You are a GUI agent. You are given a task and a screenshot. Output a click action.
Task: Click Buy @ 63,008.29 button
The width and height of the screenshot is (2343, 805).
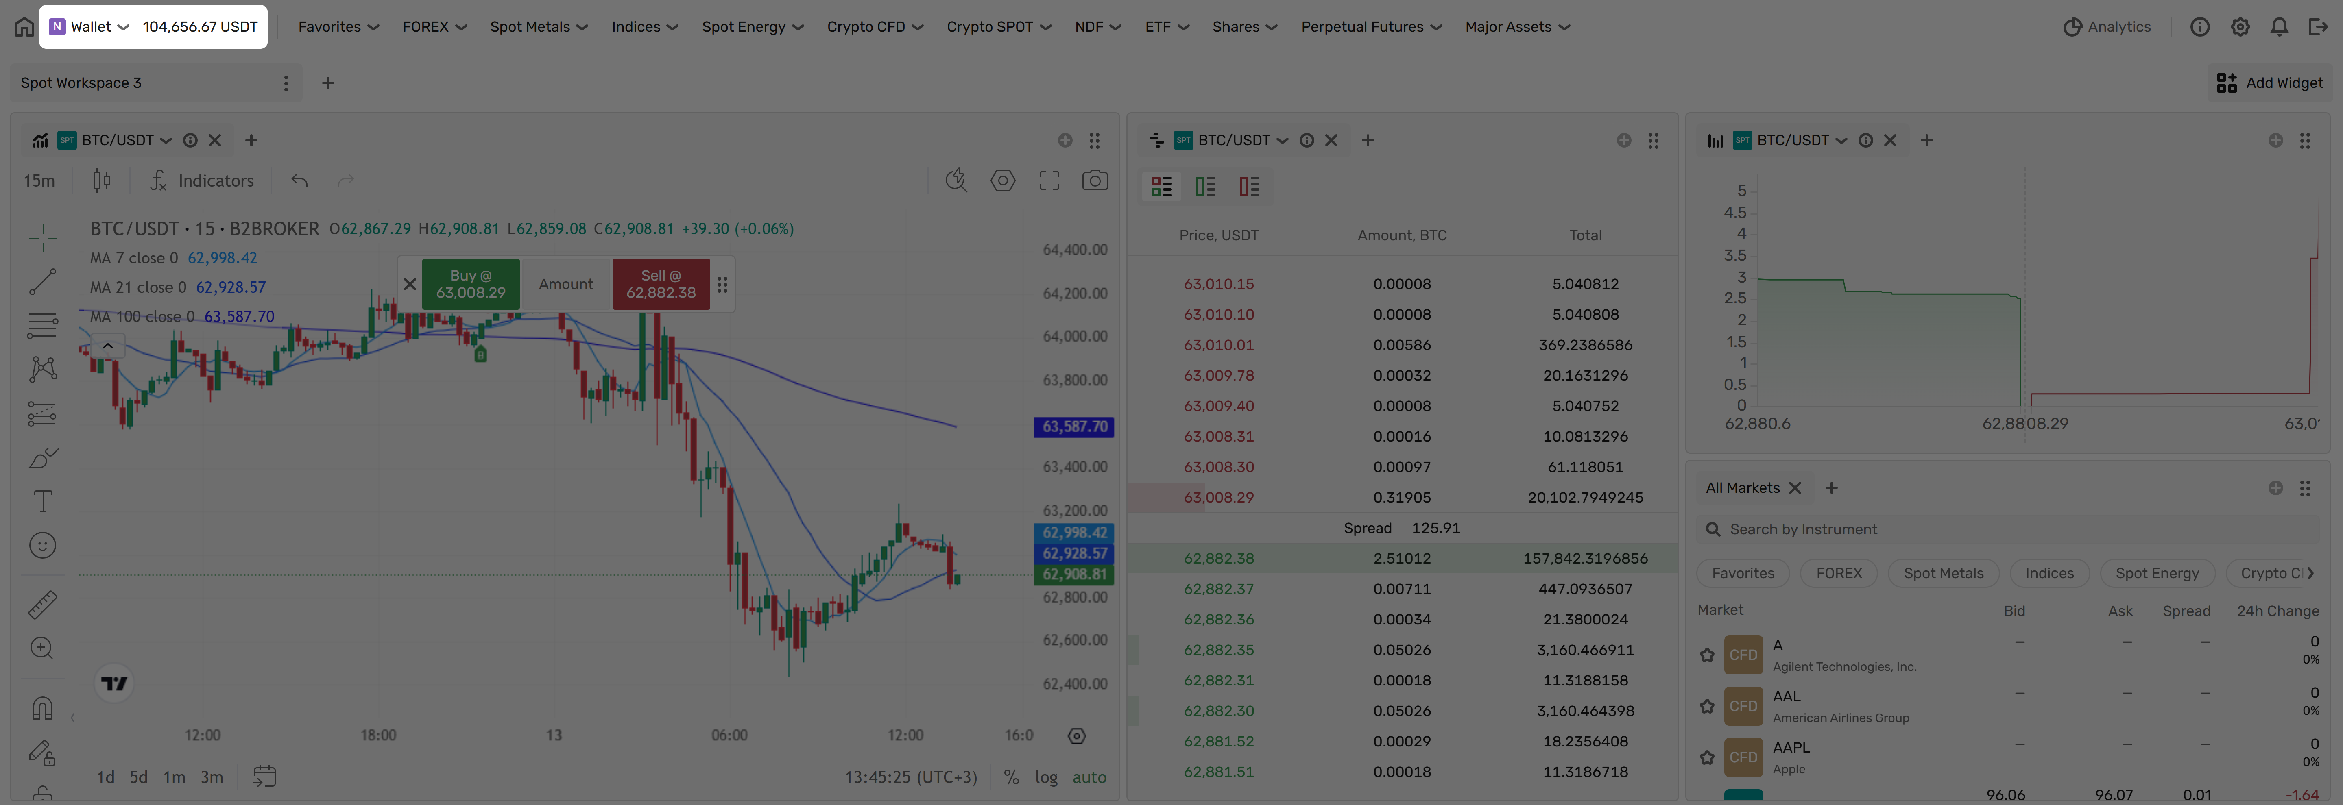[x=470, y=283]
